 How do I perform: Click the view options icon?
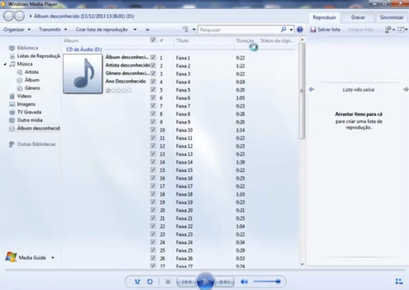click(185, 30)
